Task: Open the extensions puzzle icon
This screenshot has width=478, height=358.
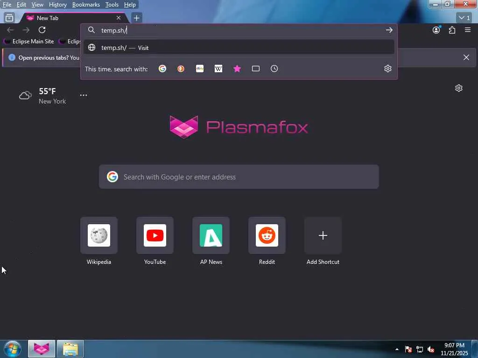Action: click(x=452, y=30)
